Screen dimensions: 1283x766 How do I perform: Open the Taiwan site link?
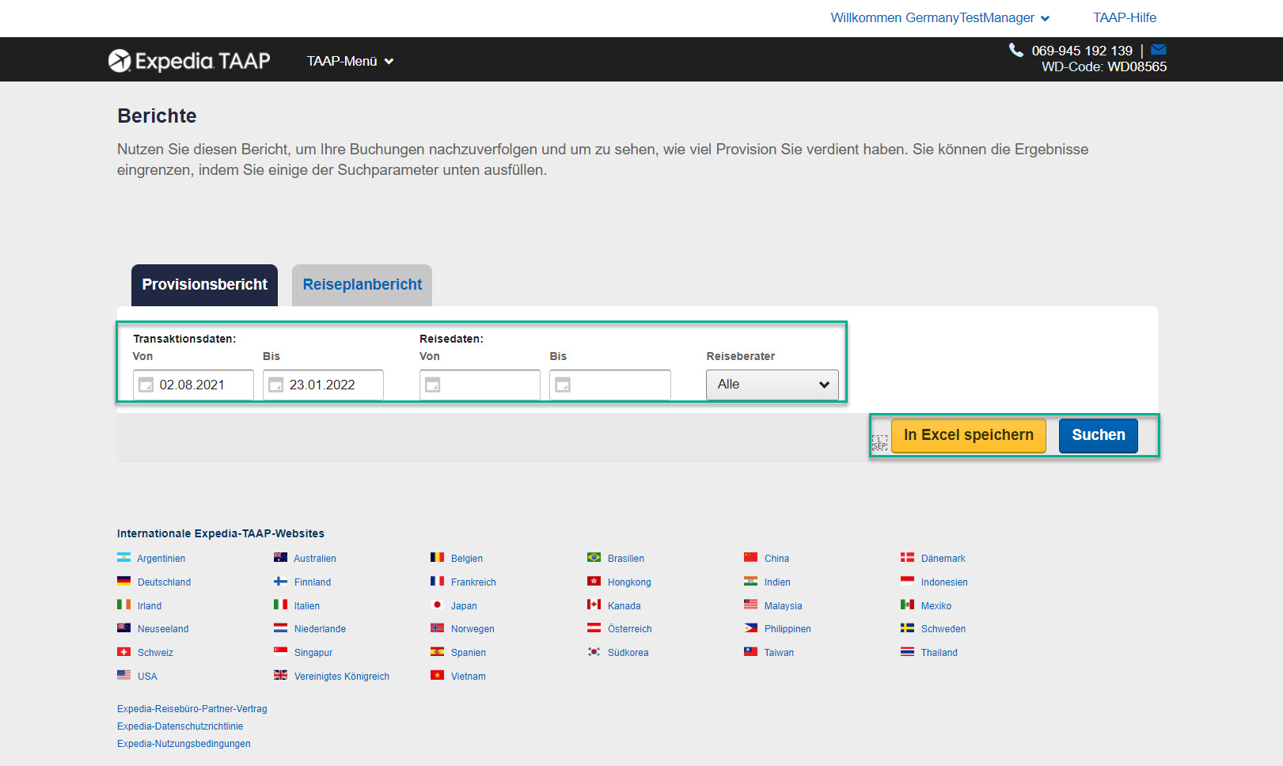pos(779,653)
